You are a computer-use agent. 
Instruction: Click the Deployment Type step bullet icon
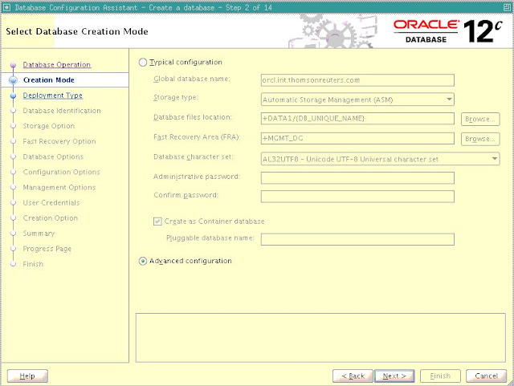tap(13, 95)
